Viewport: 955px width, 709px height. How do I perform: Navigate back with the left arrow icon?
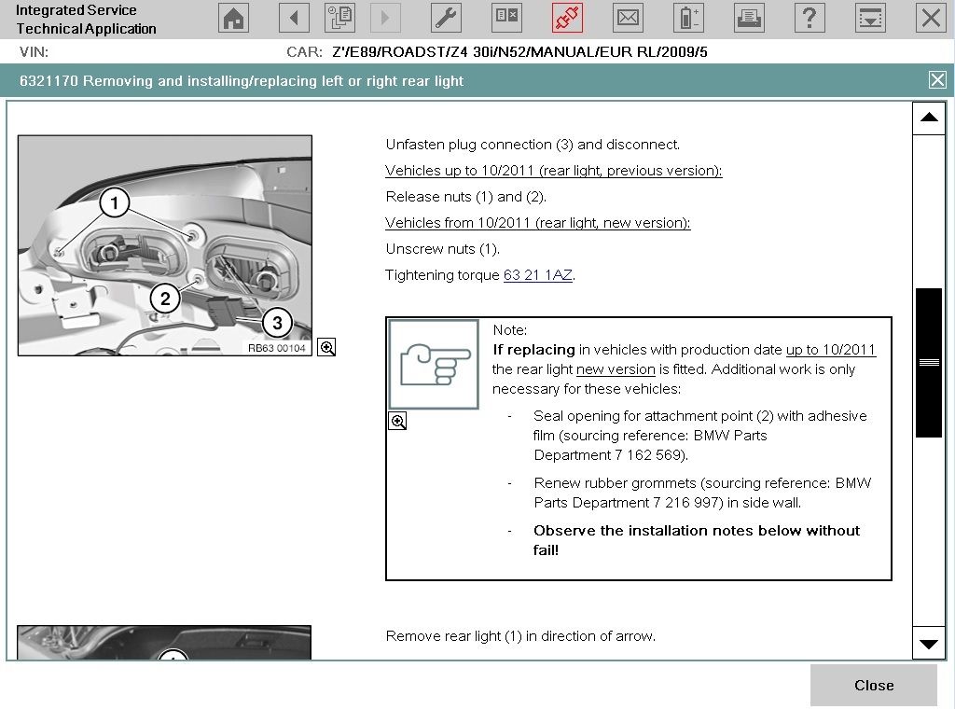tap(294, 18)
